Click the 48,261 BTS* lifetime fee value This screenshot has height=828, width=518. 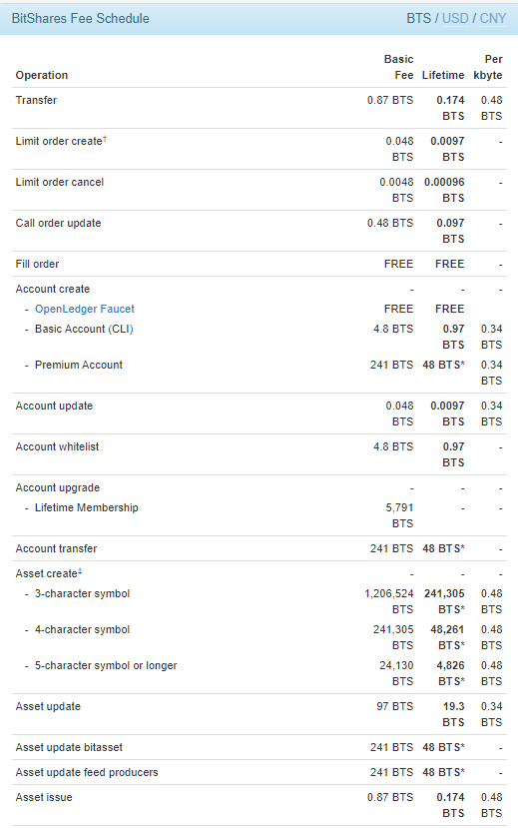click(x=447, y=637)
